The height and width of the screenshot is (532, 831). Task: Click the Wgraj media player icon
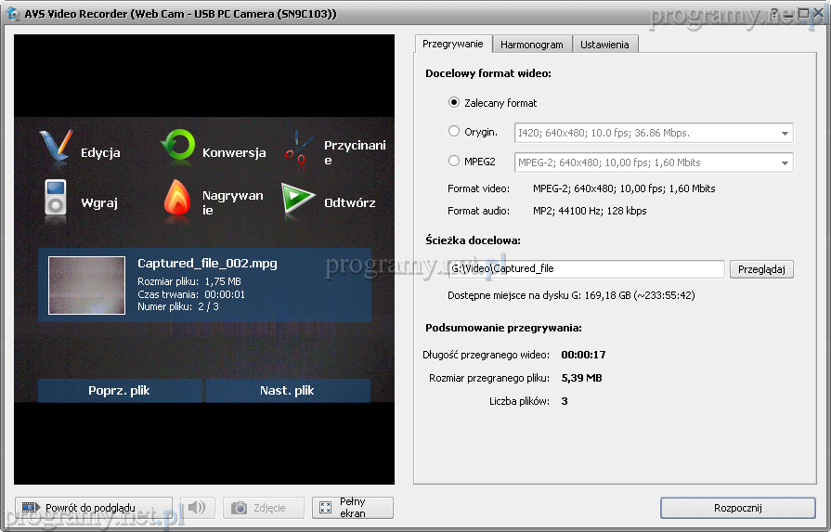(55, 199)
